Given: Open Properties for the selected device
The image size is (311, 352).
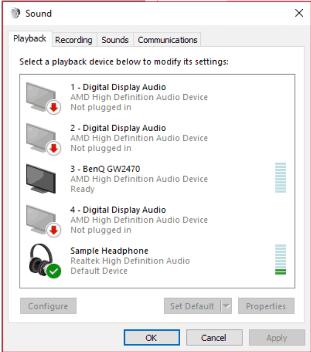Looking at the screenshot, I should pyautogui.click(x=266, y=306).
